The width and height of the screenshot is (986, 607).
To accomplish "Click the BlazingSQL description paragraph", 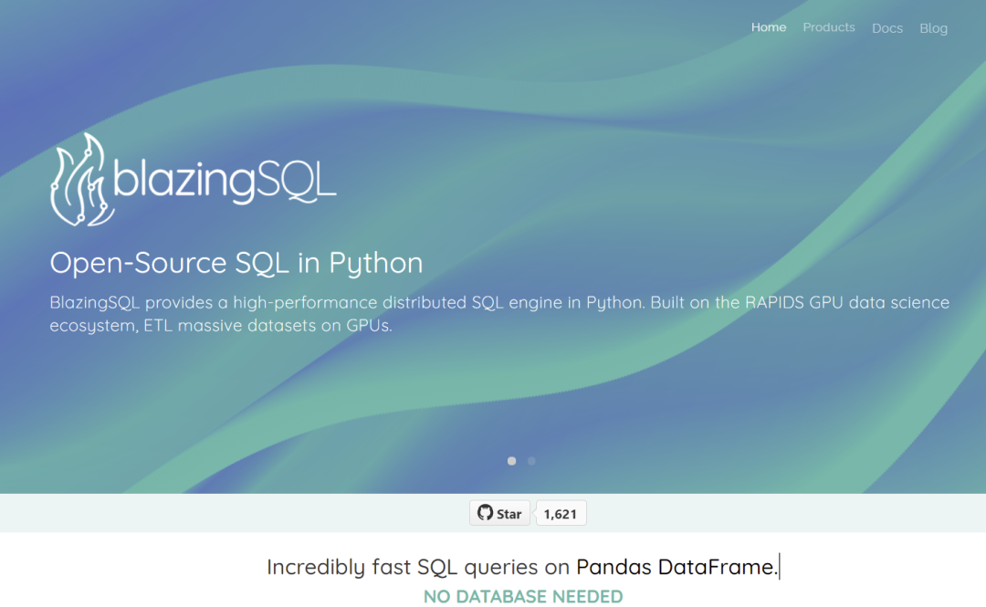I will 499,314.
